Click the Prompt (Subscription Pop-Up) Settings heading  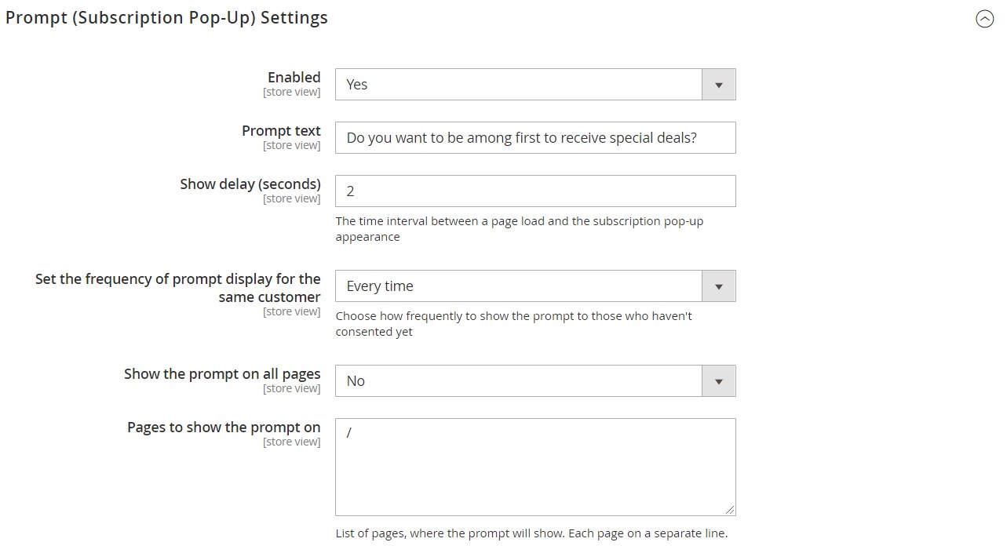tap(166, 18)
